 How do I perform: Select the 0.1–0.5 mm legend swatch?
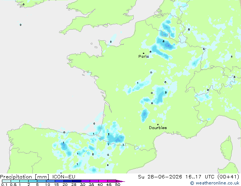pos(6,181)
